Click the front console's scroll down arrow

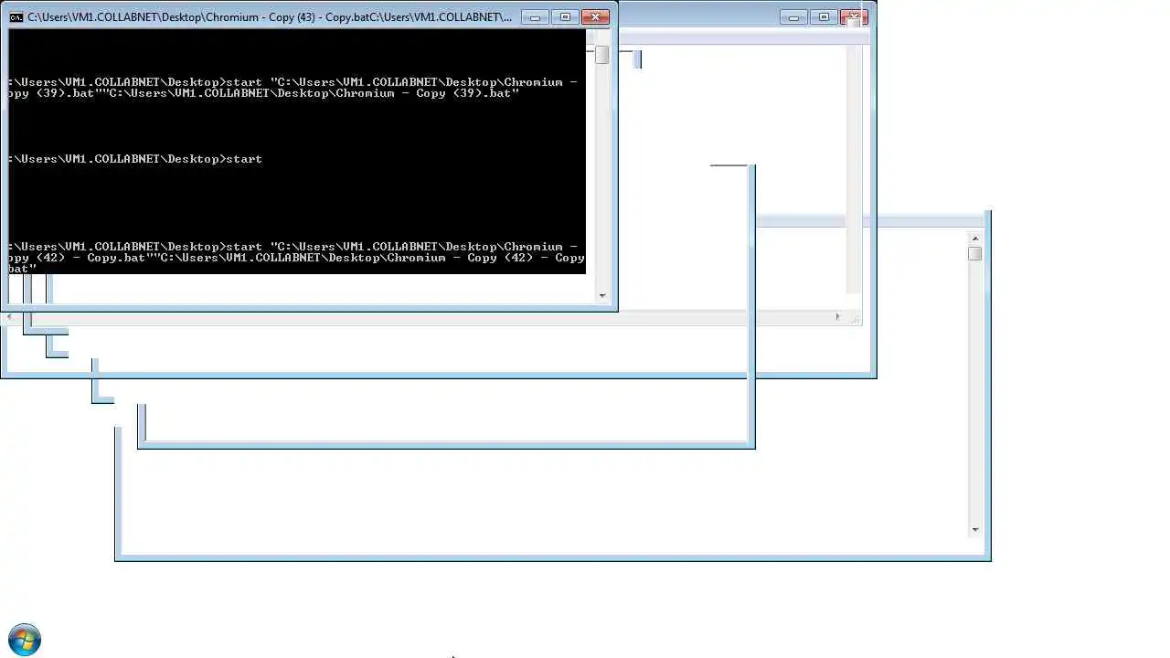tap(601, 295)
